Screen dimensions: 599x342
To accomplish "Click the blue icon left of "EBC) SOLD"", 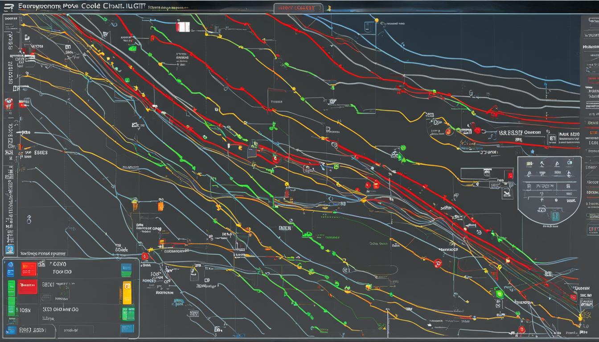I will point(11,330).
